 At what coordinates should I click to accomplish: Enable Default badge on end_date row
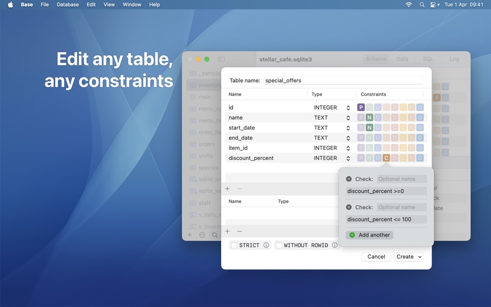394,138
